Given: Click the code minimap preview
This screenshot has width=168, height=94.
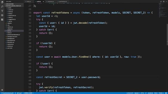Looking at the screenshot, I should click(163, 10).
